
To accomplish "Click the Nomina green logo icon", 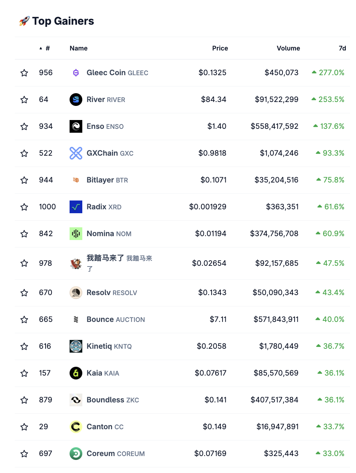I will pyautogui.click(x=76, y=233).
